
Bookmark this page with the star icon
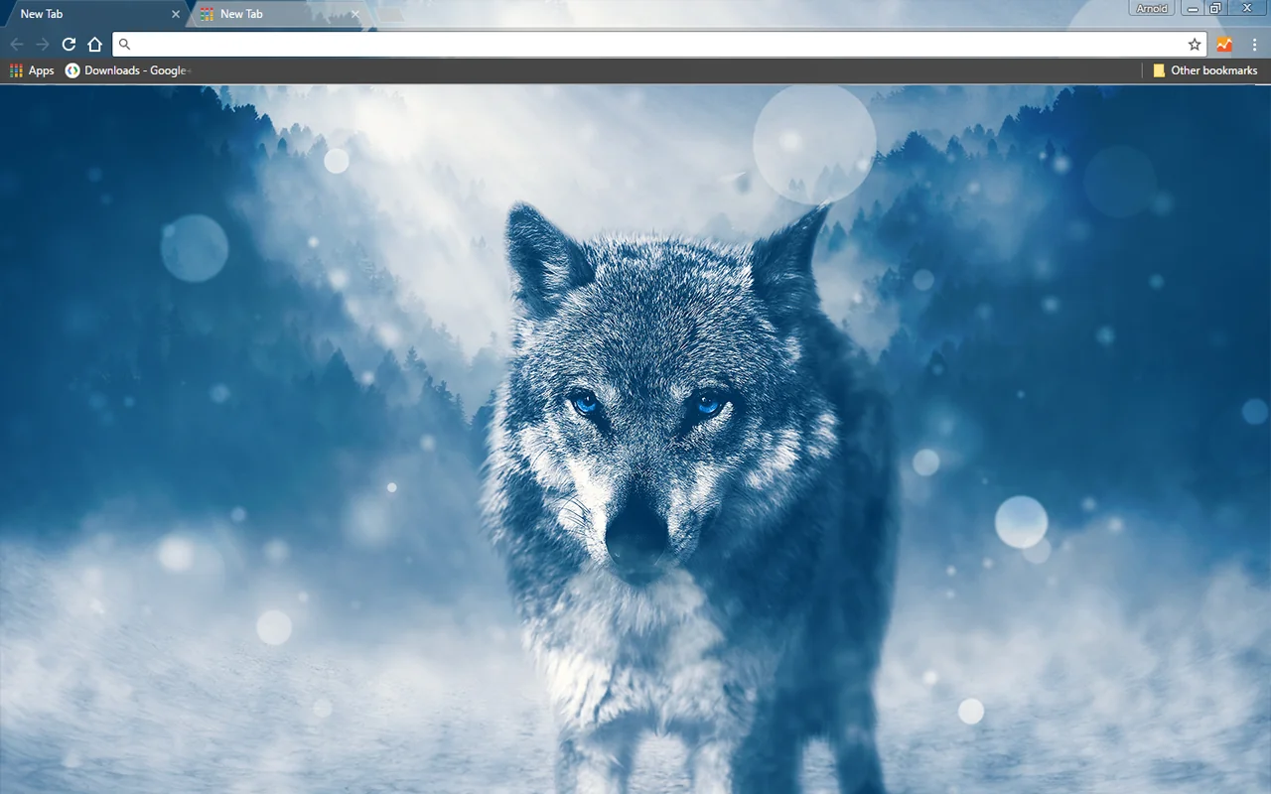[x=1195, y=44]
